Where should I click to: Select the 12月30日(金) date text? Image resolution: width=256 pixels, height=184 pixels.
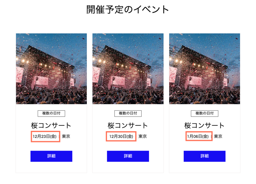coord(121,136)
